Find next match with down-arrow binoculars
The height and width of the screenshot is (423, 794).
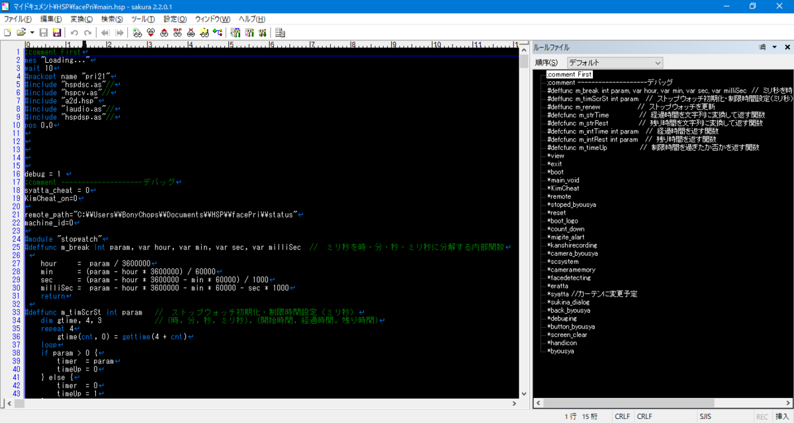(x=151, y=32)
